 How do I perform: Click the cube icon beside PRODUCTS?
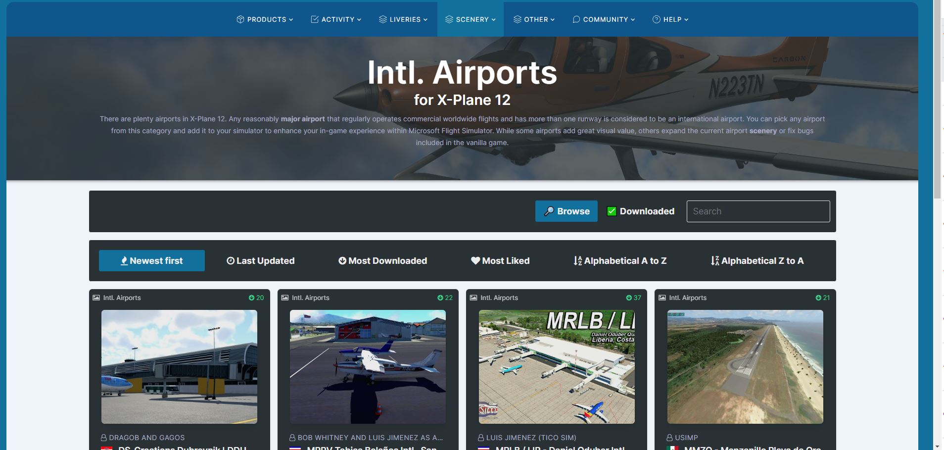tap(240, 19)
